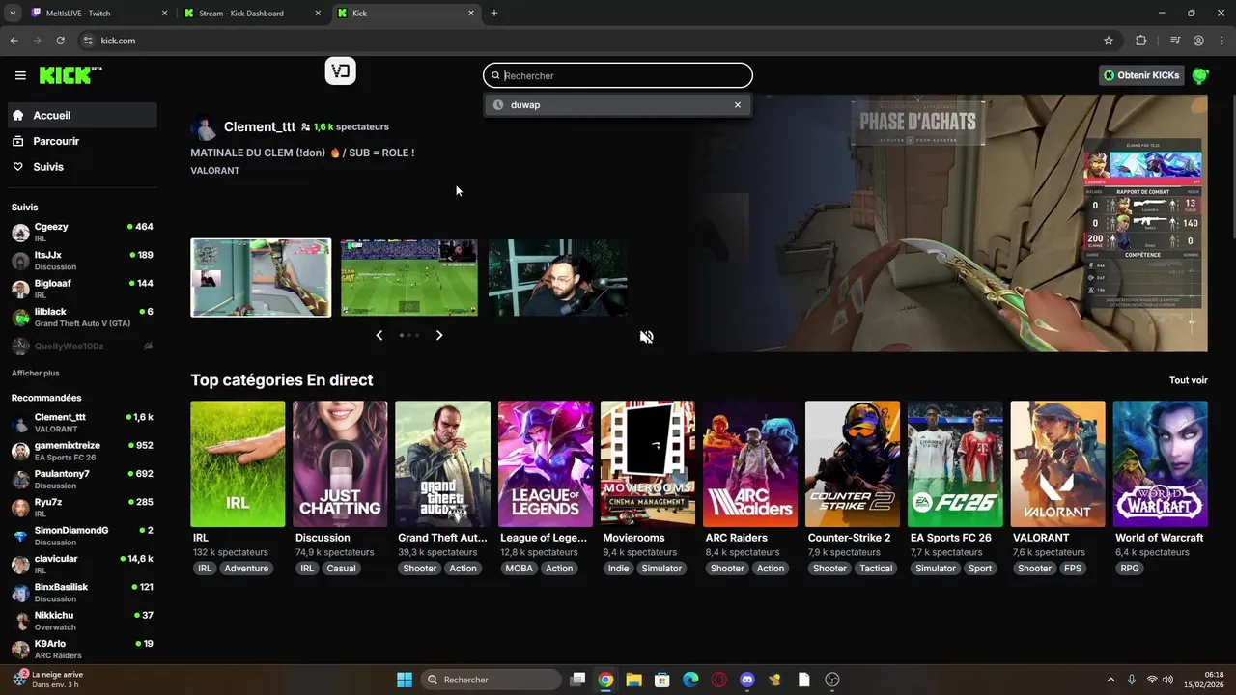Click the Indie tag under Movierooms
Screen dimensions: 1236x695
618,569
